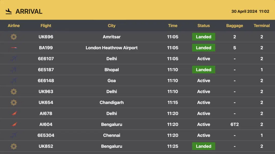
Task: Click the IndiGo icon beside flight 6E6148
Action: click(x=14, y=81)
